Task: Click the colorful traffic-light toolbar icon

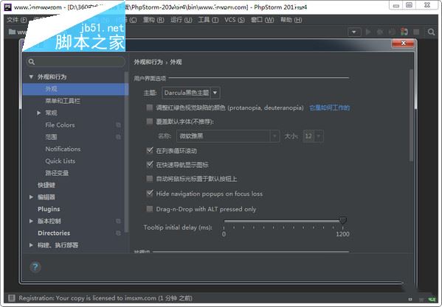Action: coord(404,32)
